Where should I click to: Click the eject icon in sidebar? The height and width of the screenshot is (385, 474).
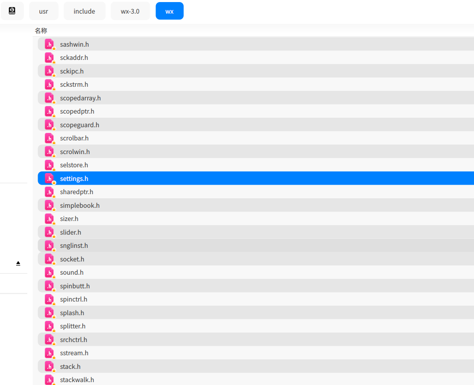click(x=18, y=263)
